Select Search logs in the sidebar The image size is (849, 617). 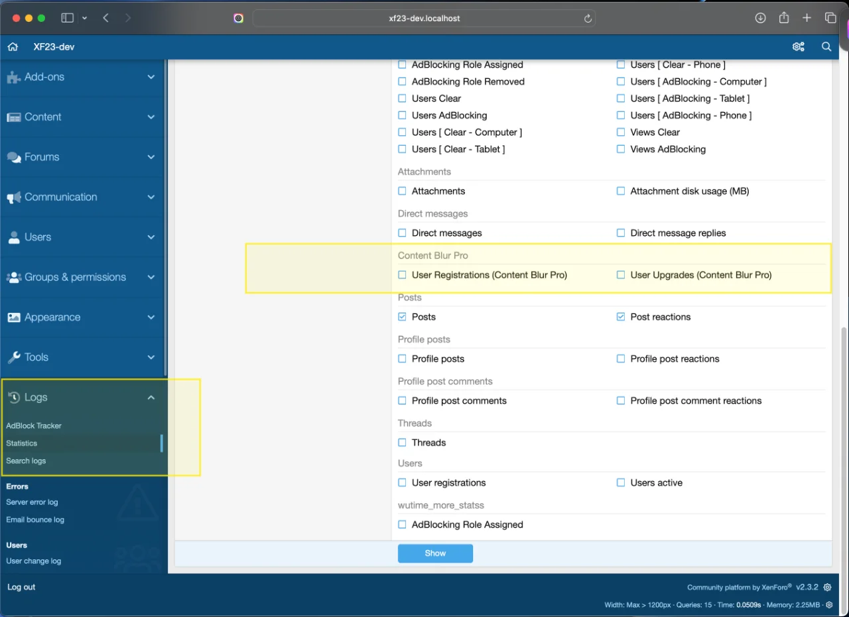26,461
